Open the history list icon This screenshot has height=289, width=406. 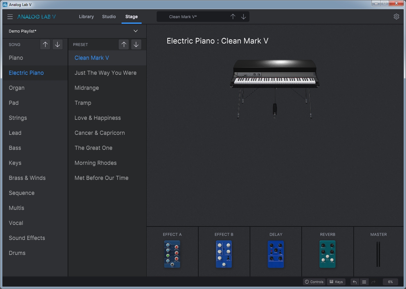(x=364, y=282)
